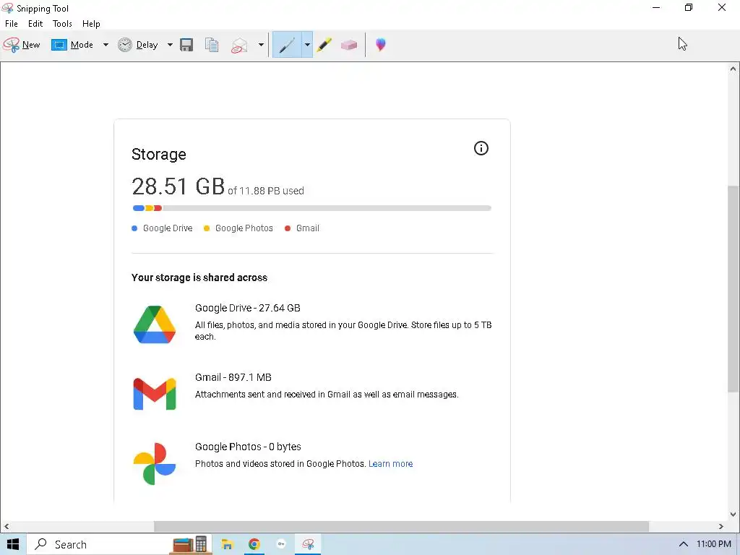Click the "Storage" card title
This screenshot has width=740, height=555.
pyautogui.click(x=158, y=155)
